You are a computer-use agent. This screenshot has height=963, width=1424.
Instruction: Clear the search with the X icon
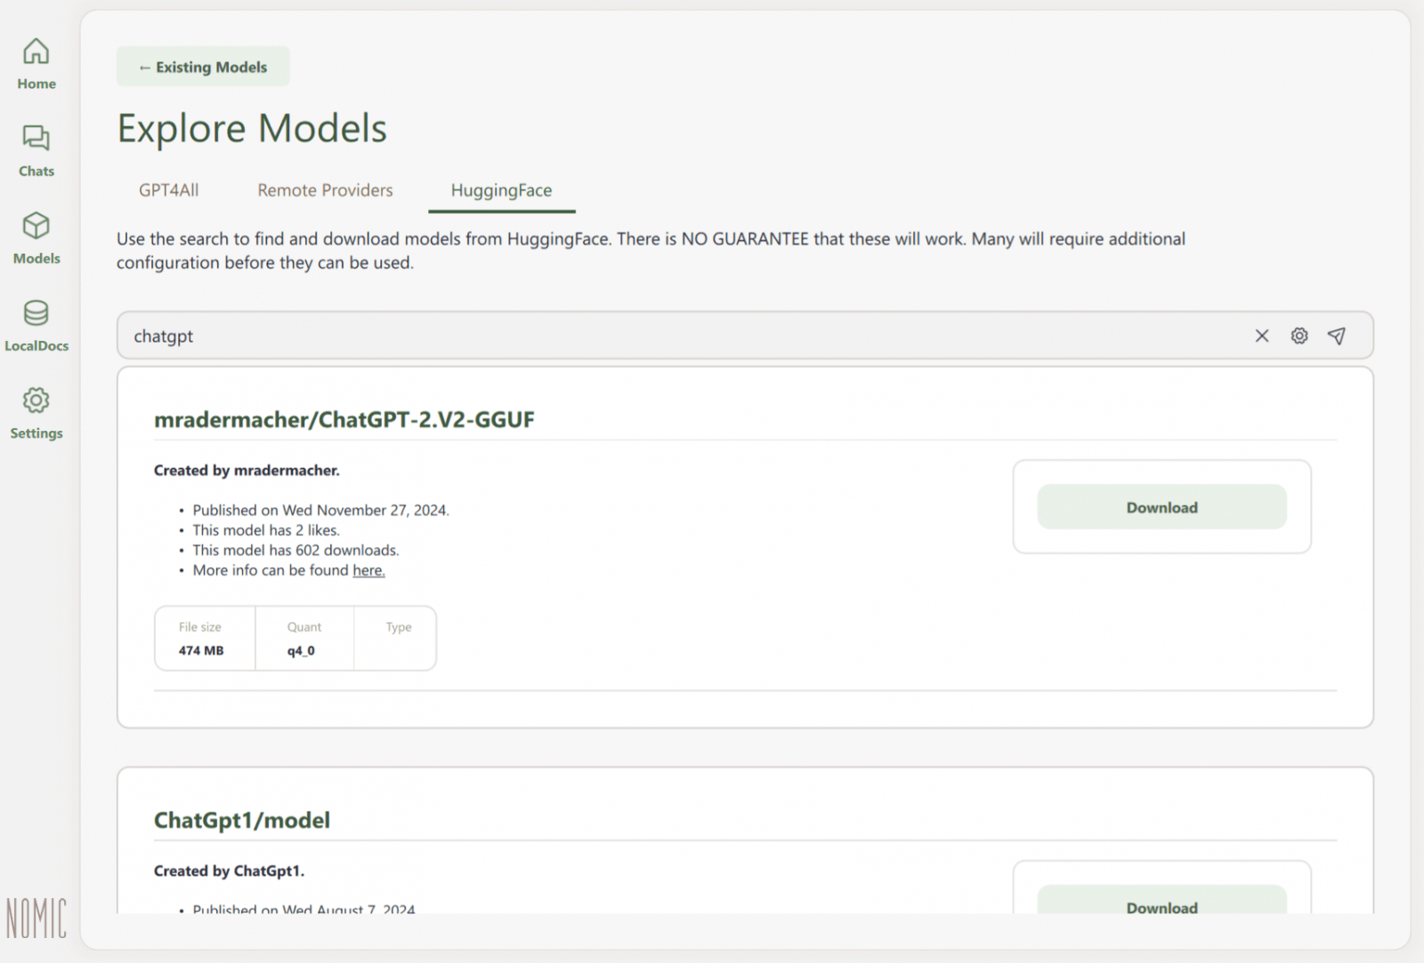(x=1261, y=336)
